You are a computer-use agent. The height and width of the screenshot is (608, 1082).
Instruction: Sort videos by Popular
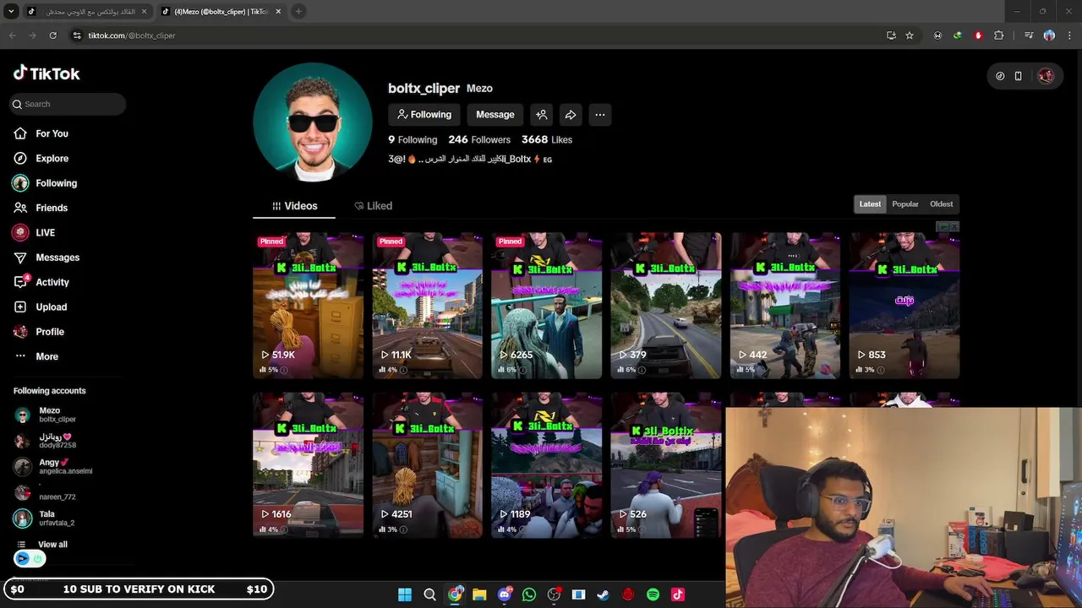tap(905, 204)
